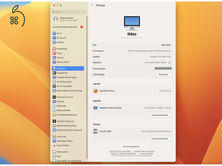Click the hidden Sorozatszám serial value
This screenshot has height=166, width=222.
163,68
